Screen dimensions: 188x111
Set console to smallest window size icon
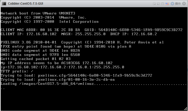(x=154, y=4)
